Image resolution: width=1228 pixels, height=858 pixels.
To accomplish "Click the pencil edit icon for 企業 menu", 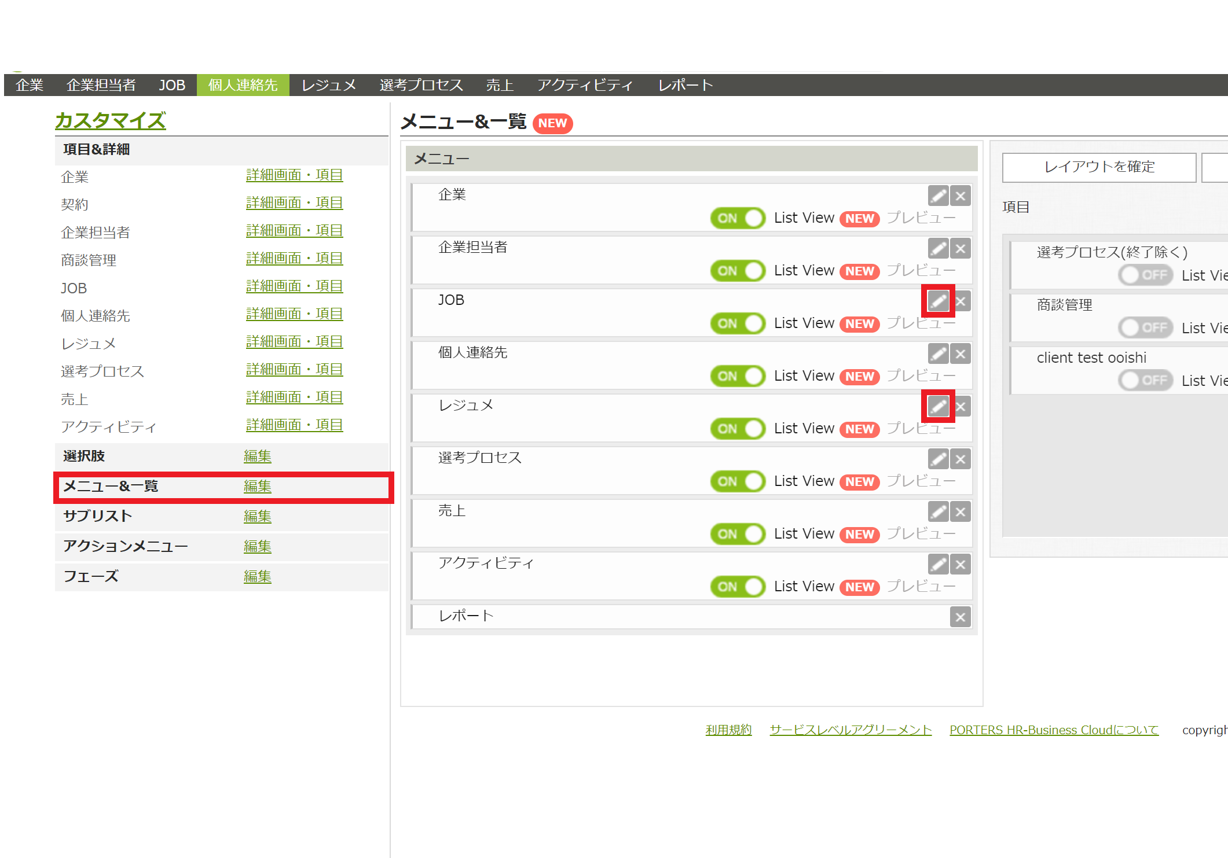I will coord(938,196).
